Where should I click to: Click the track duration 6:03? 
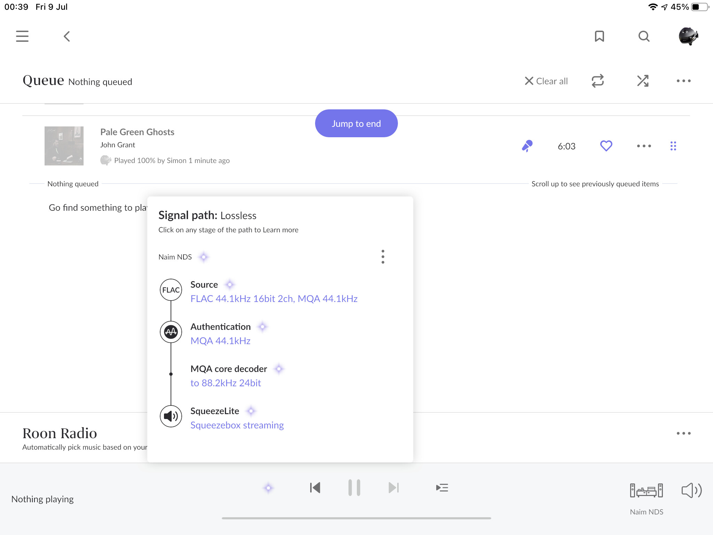[x=566, y=146]
